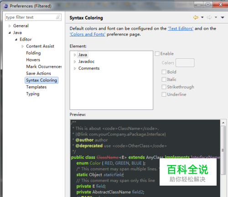Screen dimensions: 228x197
Task: Toggle the Italic checkbox
Action: click(164, 79)
